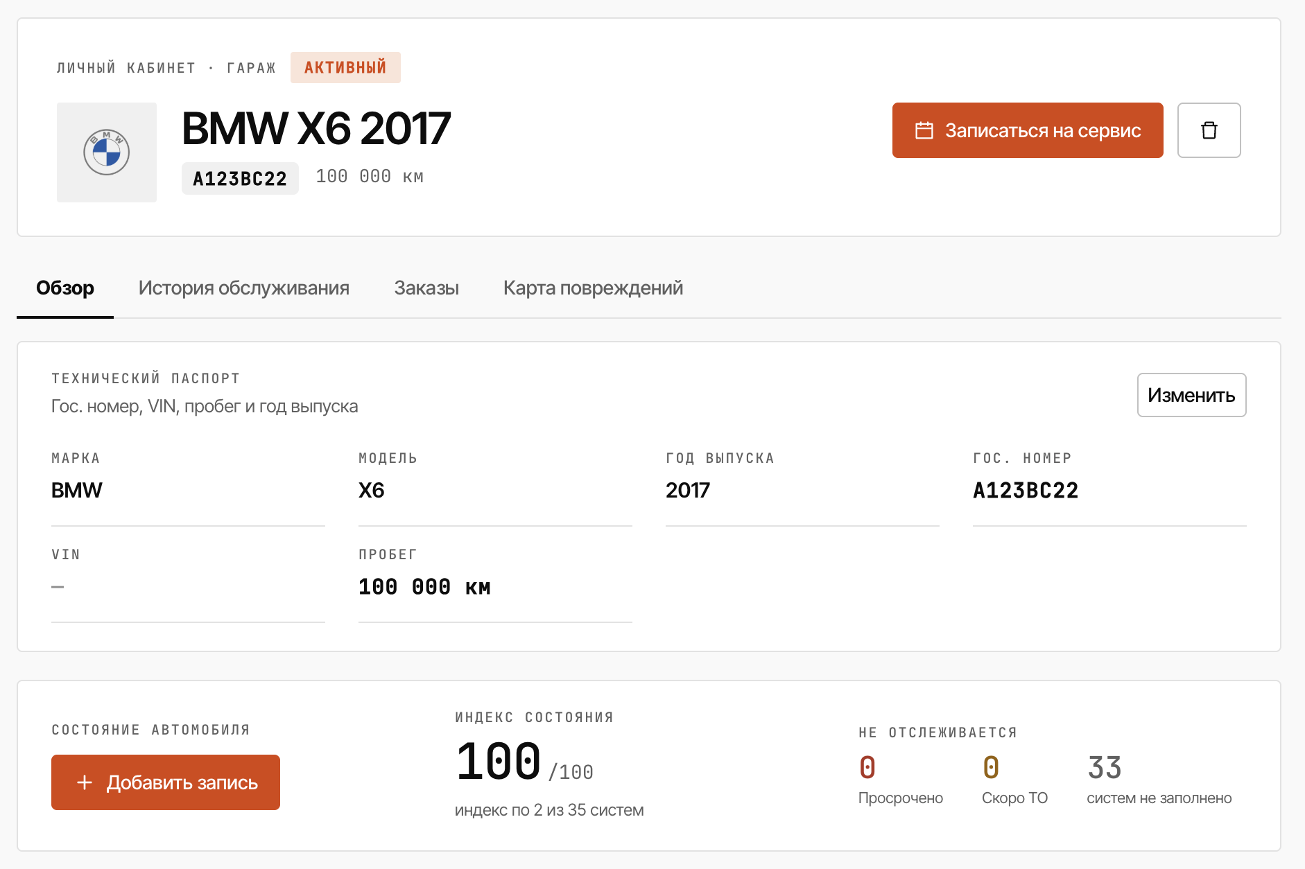Book service via Записаться на сервис
Screen dimensions: 1305x869
(1028, 130)
